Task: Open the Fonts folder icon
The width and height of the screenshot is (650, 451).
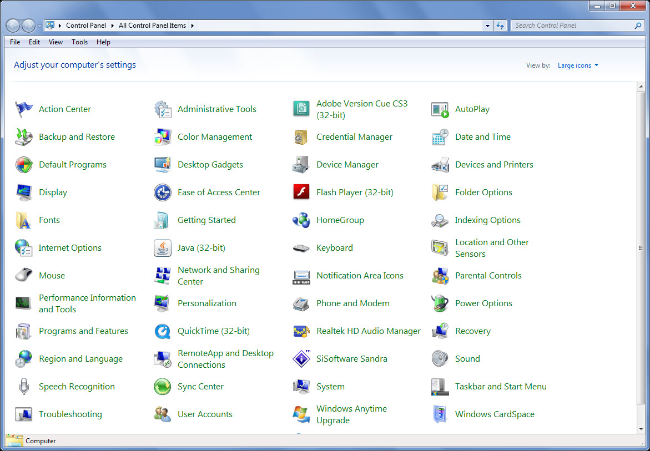Action: (x=24, y=220)
